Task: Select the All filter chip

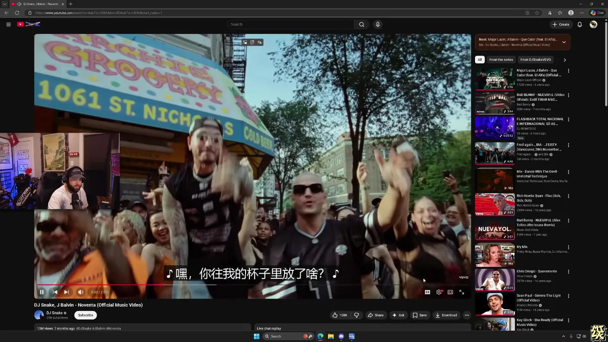Action: click(x=480, y=60)
